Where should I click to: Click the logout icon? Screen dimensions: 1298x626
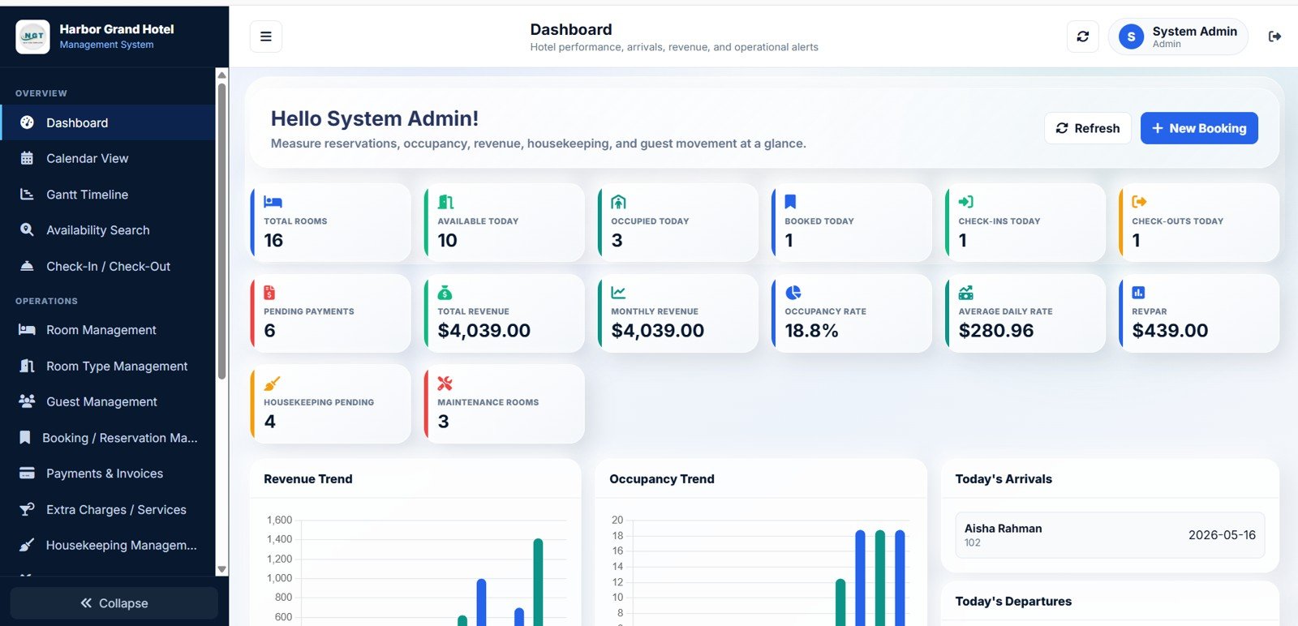pos(1274,36)
